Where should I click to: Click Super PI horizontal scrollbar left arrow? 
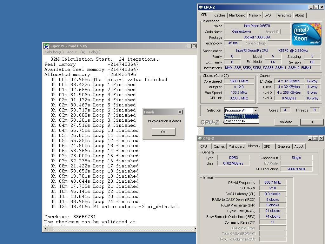pos(46,229)
